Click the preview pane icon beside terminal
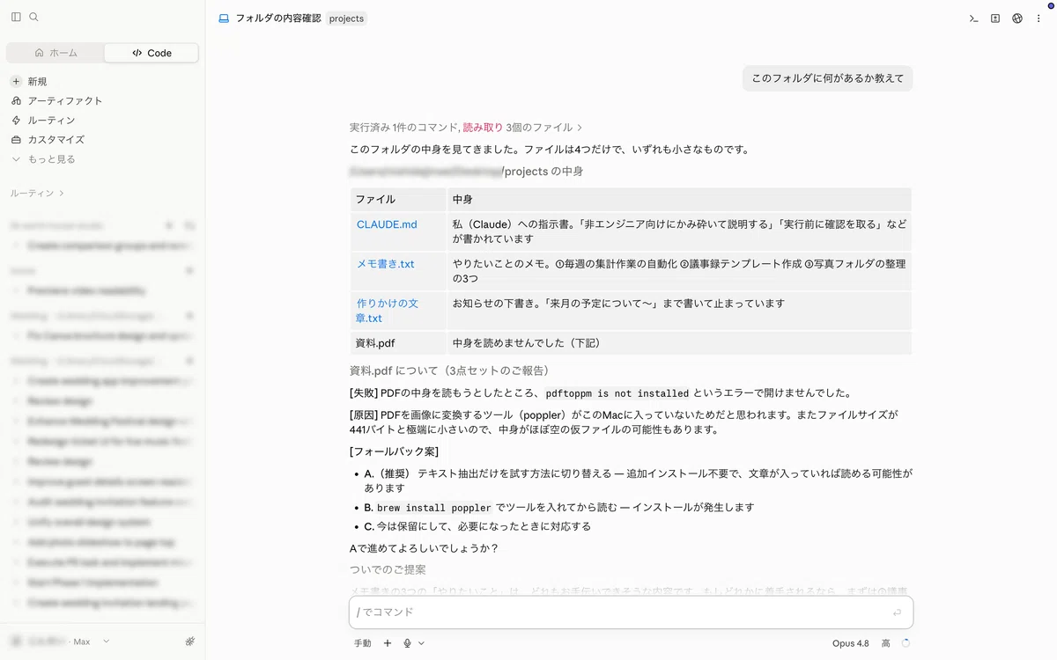This screenshot has height=660, width=1057. [x=995, y=18]
